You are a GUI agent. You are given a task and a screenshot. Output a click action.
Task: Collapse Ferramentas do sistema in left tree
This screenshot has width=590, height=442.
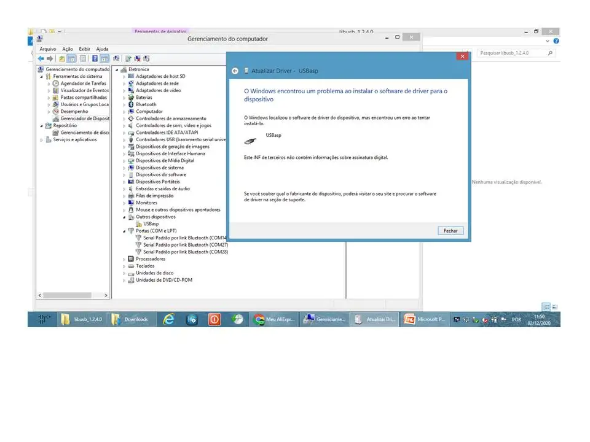click(x=41, y=77)
